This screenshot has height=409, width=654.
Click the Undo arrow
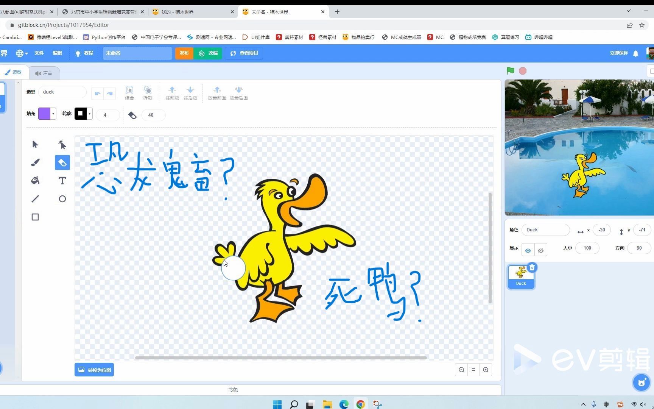point(98,93)
